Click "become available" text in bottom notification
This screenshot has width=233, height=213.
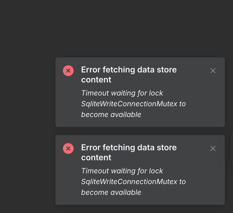pyautogui.click(x=111, y=192)
